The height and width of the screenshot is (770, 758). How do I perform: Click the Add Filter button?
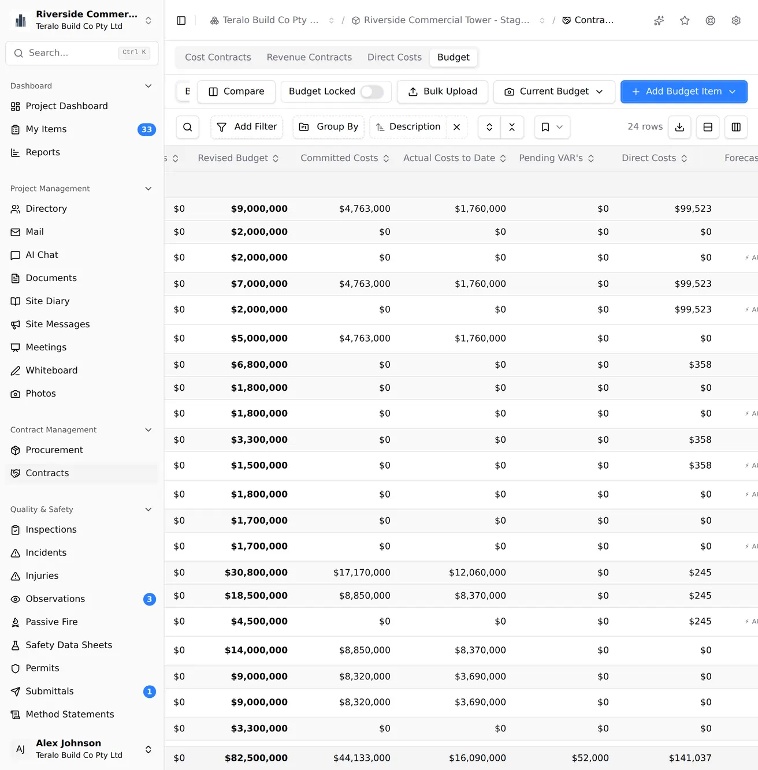(247, 127)
